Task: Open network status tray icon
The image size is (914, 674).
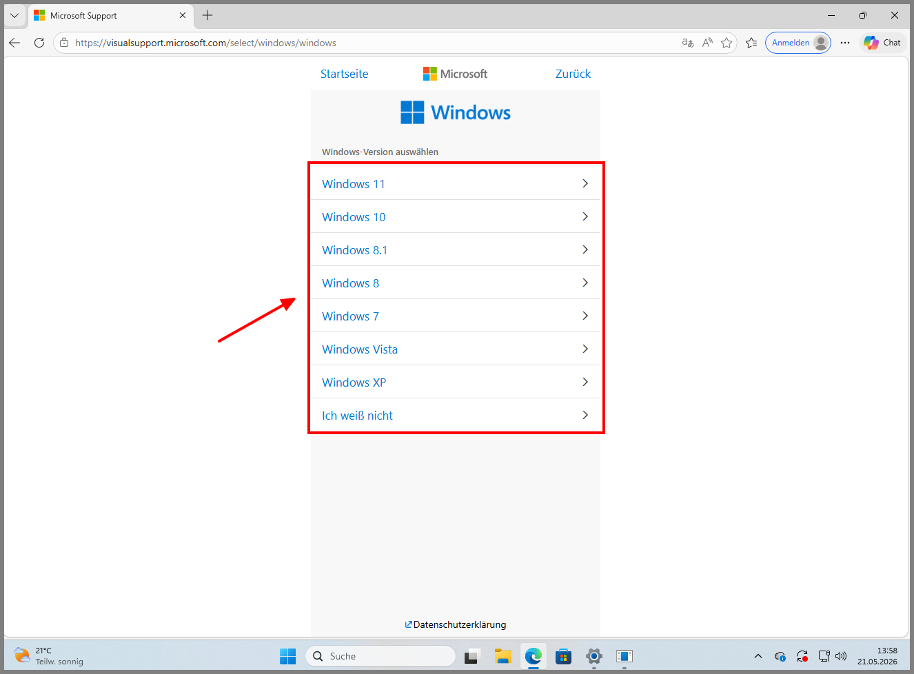Action: 824,656
